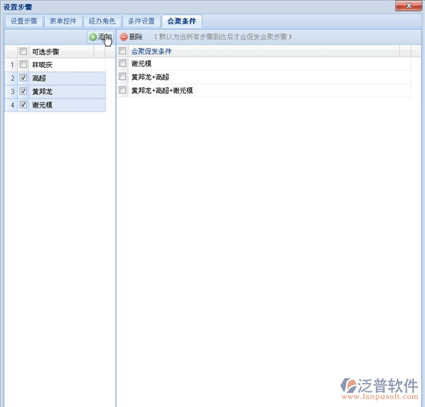
Task: Uncheck 谢元模 in the 可选步骤 list
Action: click(x=24, y=105)
